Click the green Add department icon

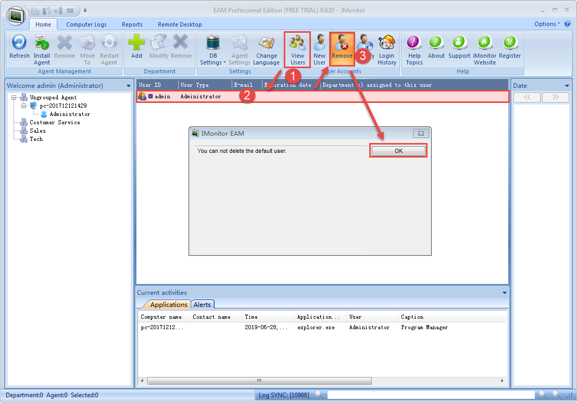pyautogui.click(x=136, y=47)
